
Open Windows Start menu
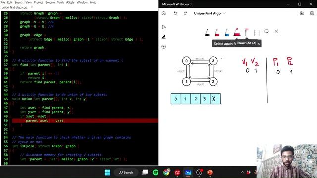(107, 172)
